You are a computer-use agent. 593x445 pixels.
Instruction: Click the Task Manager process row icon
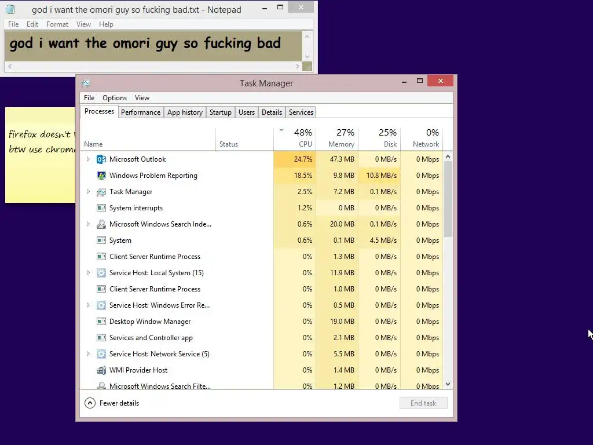click(101, 192)
